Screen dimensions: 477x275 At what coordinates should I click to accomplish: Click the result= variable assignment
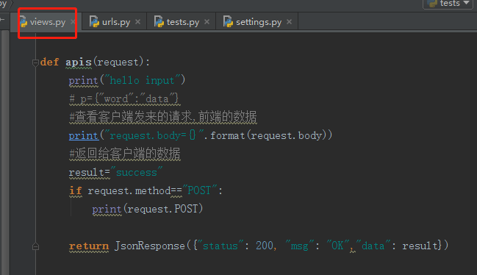click(89, 173)
